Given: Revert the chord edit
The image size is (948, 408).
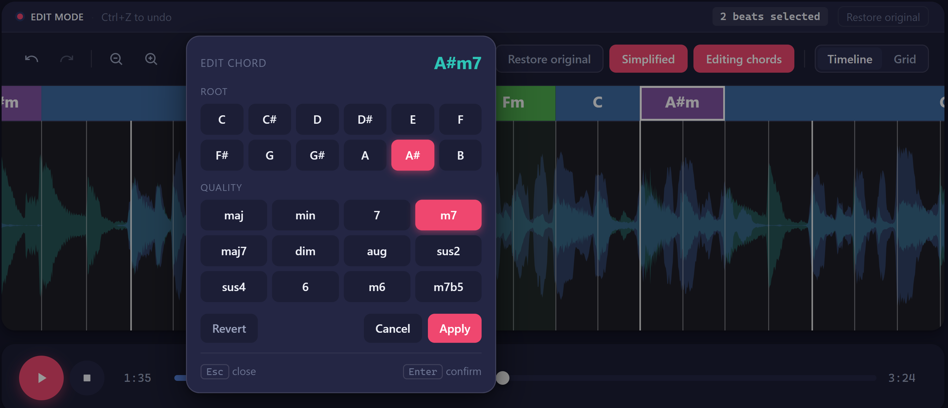Looking at the screenshot, I should [x=229, y=328].
